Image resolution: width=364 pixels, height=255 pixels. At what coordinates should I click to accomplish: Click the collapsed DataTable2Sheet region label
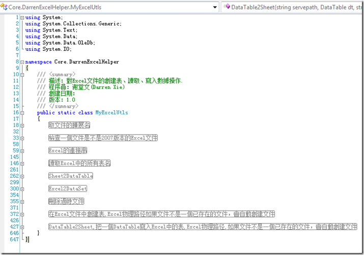point(203,227)
